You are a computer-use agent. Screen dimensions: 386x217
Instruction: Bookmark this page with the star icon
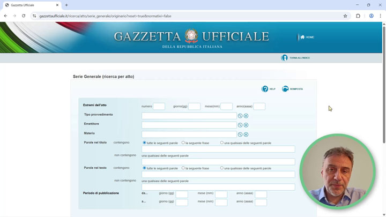pyautogui.click(x=345, y=16)
